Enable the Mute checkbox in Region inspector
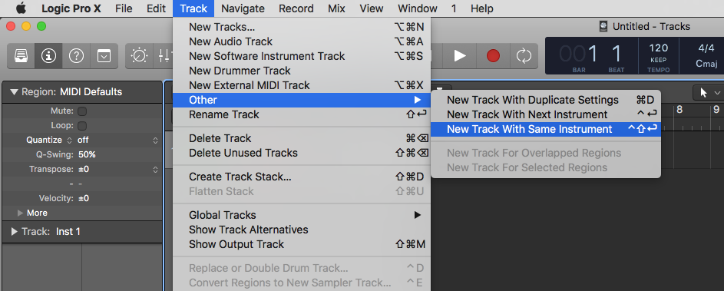 click(82, 111)
